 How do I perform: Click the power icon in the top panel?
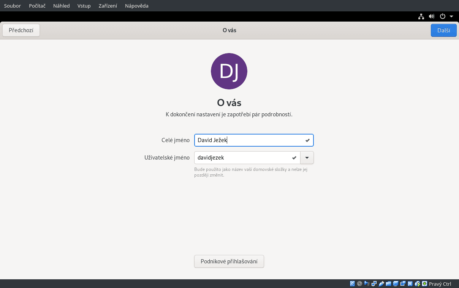click(x=442, y=16)
